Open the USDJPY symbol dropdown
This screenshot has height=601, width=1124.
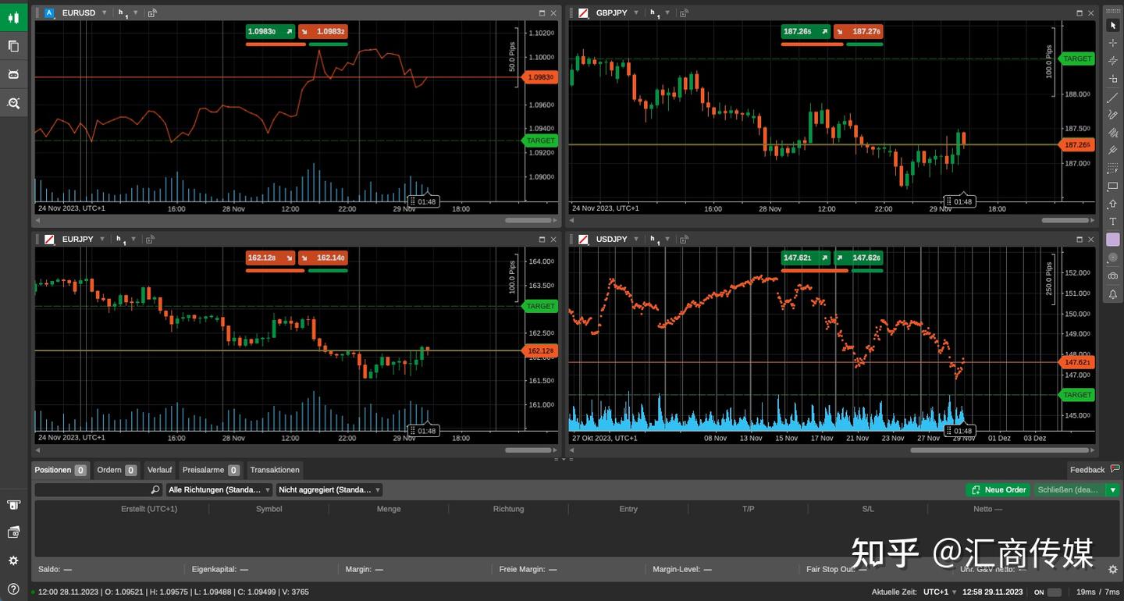635,239
